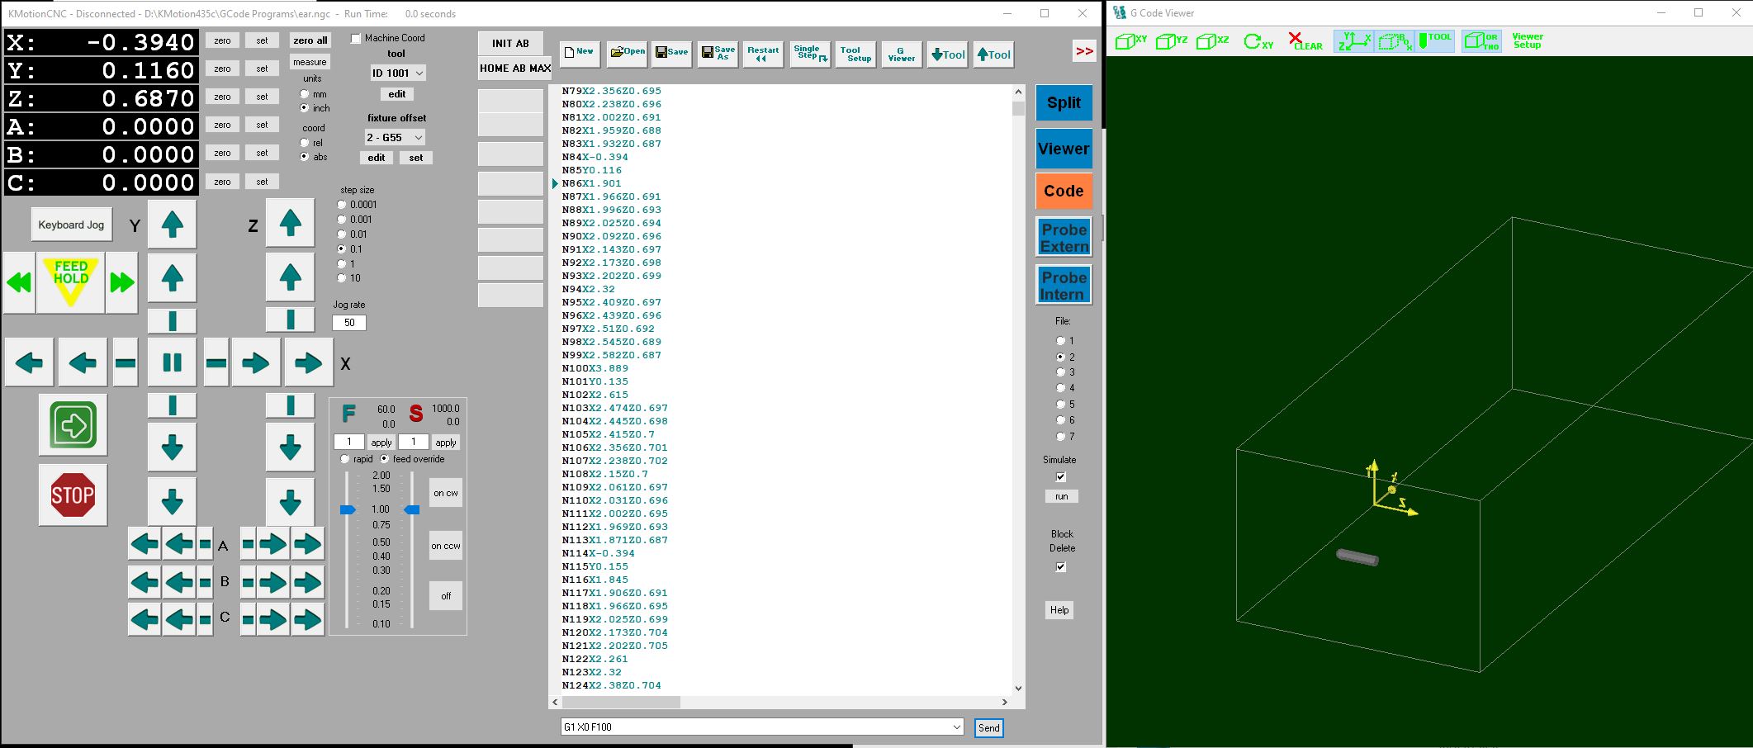Switch to the Code view
Image resolution: width=1753 pixels, height=748 pixels.
1064,191
